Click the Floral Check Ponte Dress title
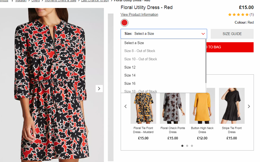Screen dimensions: 260x162 click(x=173, y=130)
